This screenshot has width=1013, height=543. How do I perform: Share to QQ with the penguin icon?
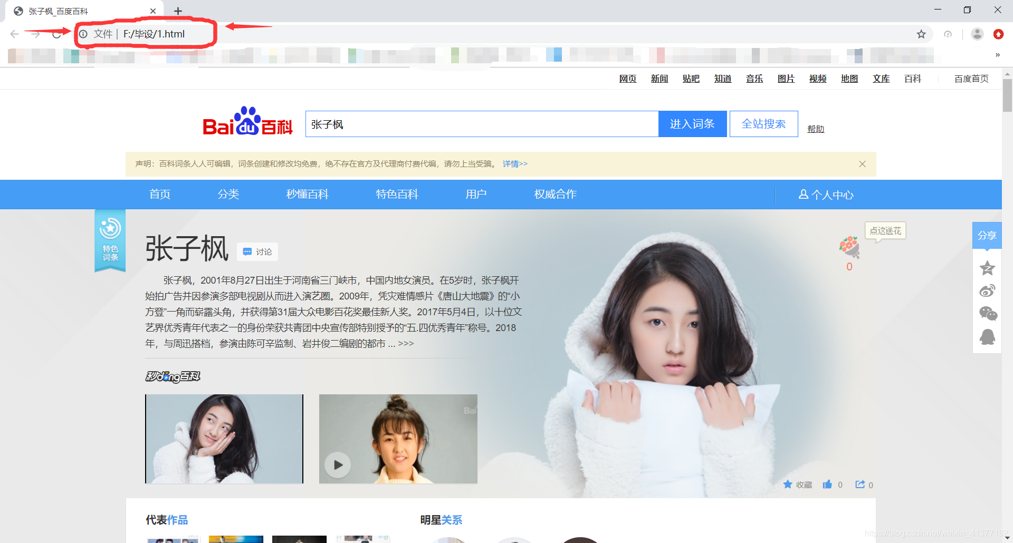(987, 337)
